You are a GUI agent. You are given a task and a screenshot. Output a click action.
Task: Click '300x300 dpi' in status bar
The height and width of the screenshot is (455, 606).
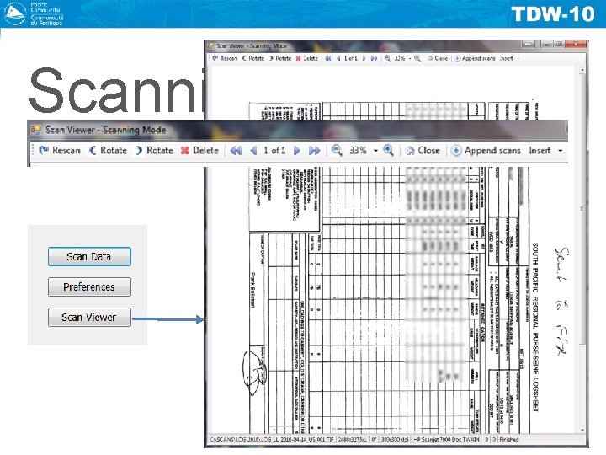coord(396,440)
